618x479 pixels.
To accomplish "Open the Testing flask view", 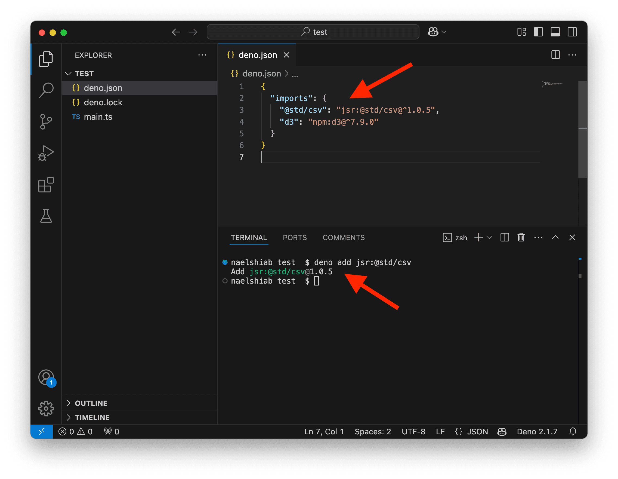I will [x=46, y=216].
